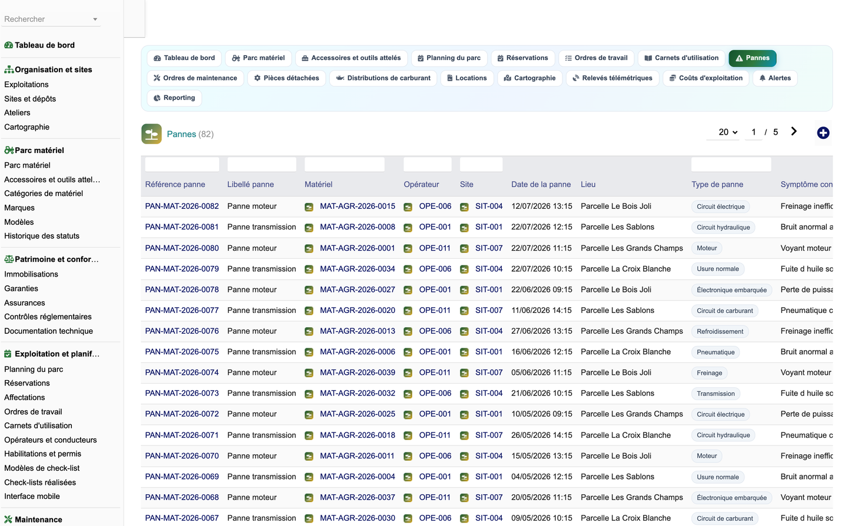Click site icon in PAN-MAT-2026-0077 row

[x=464, y=311]
